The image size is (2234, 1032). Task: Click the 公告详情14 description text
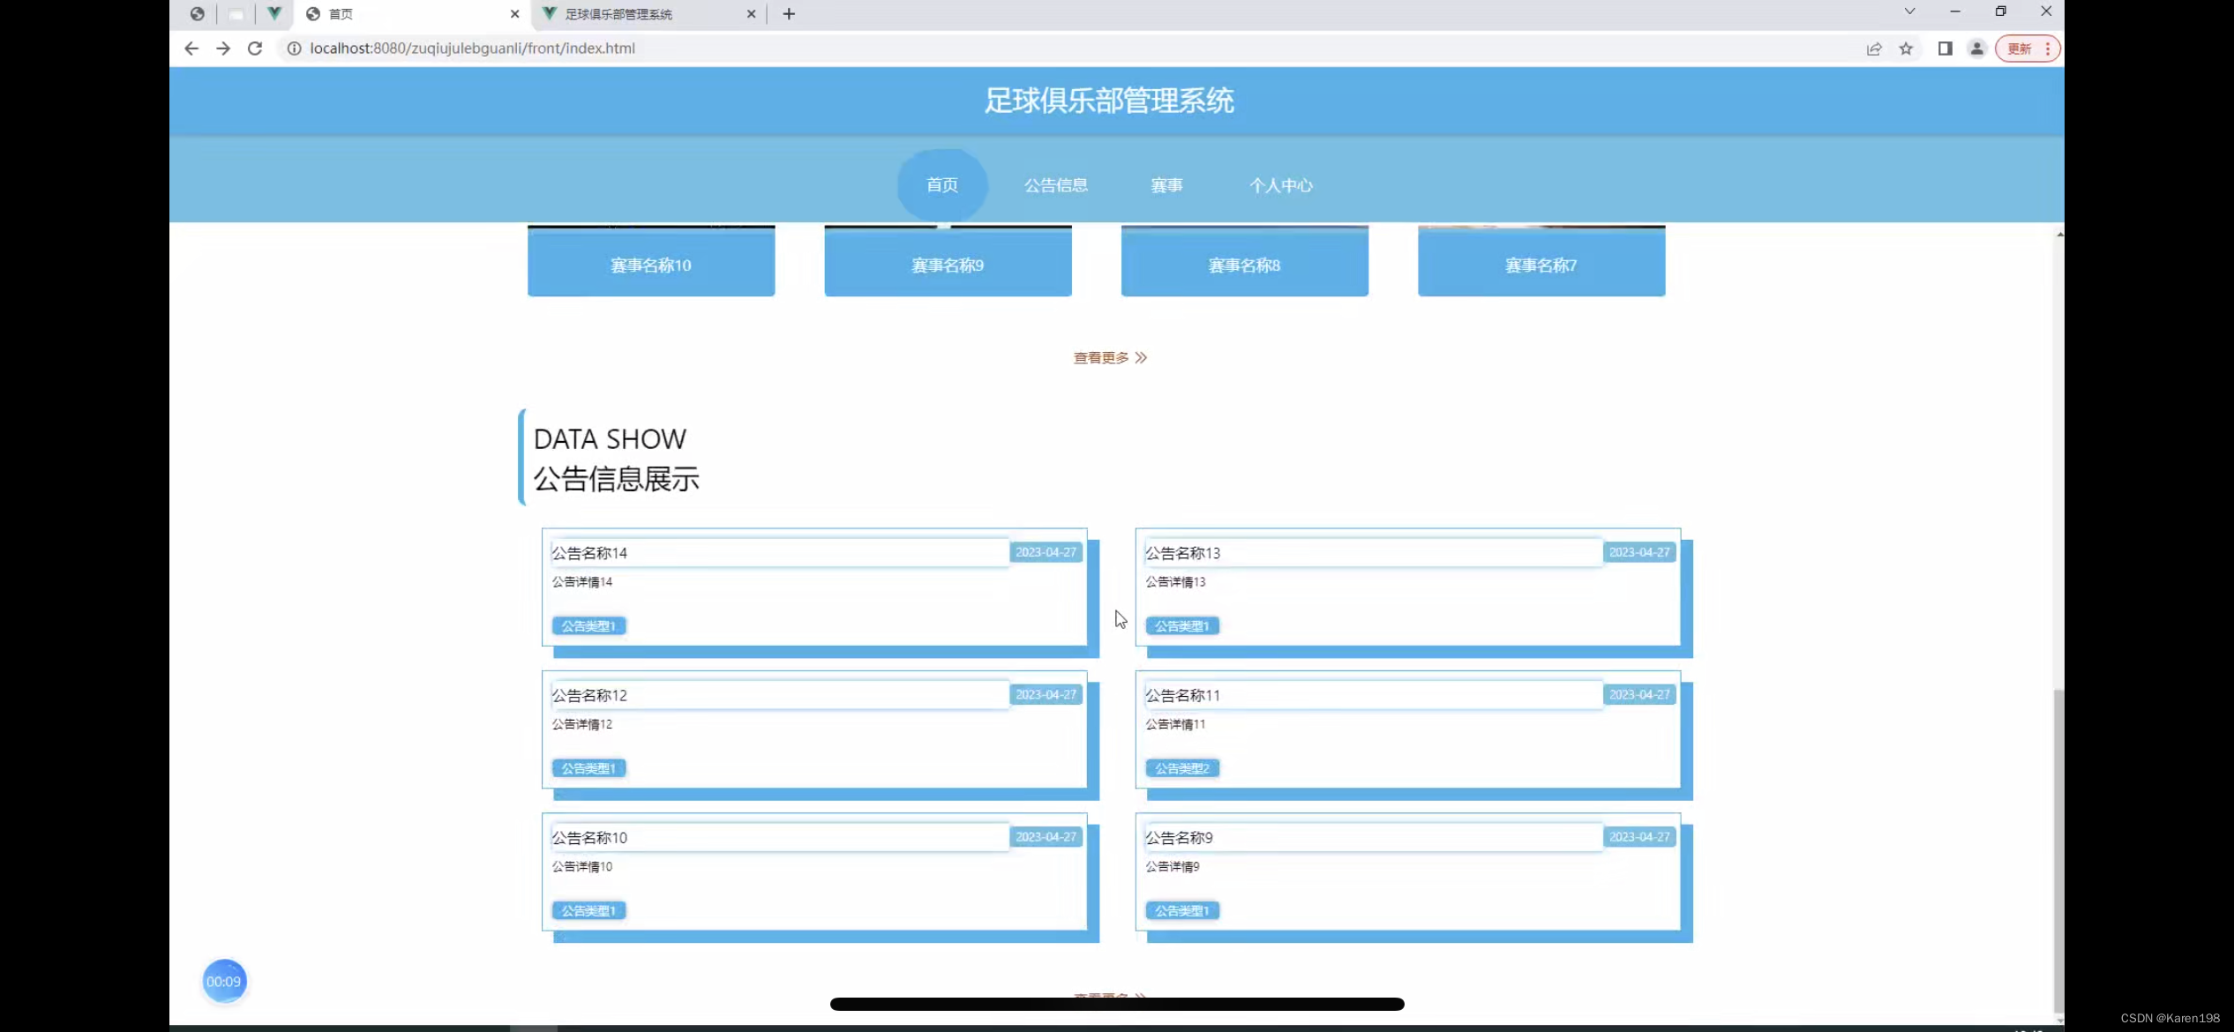[x=582, y=581]
